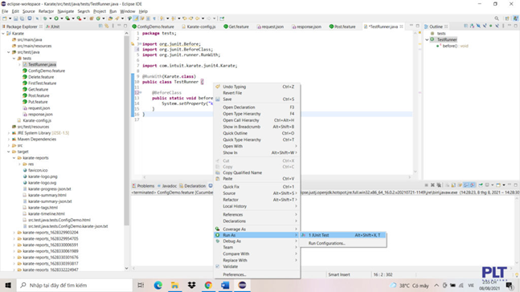
Task: Click the Save toolbar icon
Action: pos(15,18)
